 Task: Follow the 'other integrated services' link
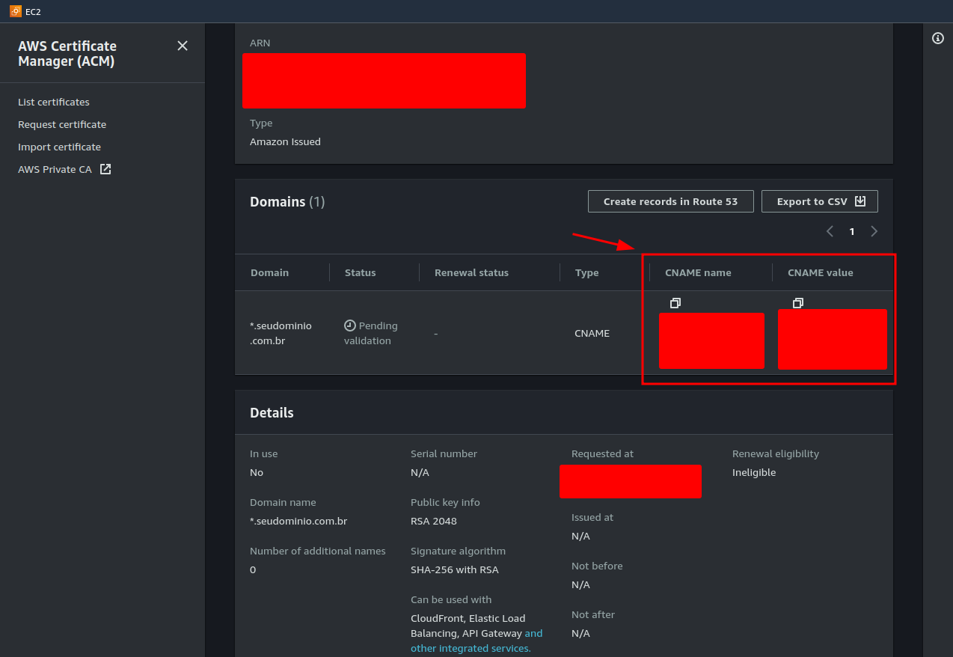471,648
